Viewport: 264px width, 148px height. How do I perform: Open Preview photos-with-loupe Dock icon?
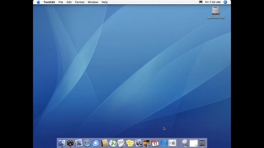point(138,143)
